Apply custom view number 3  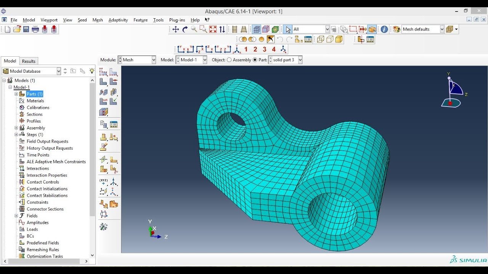(x=265, y=49)
